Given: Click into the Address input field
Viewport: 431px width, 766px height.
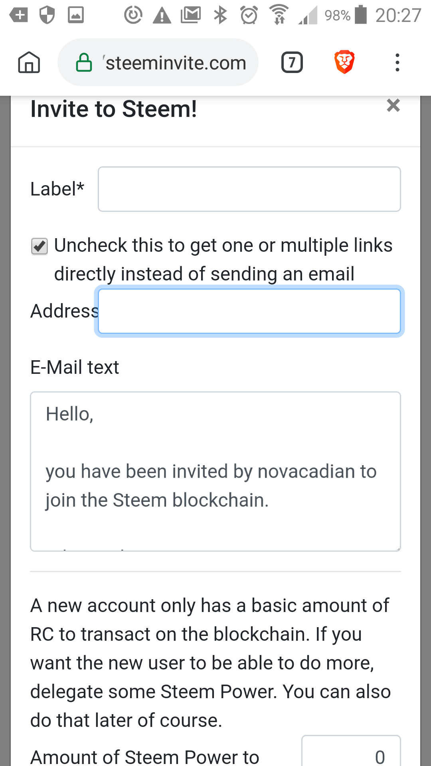Looking at the screenshot, I should [x=249, y=311].
